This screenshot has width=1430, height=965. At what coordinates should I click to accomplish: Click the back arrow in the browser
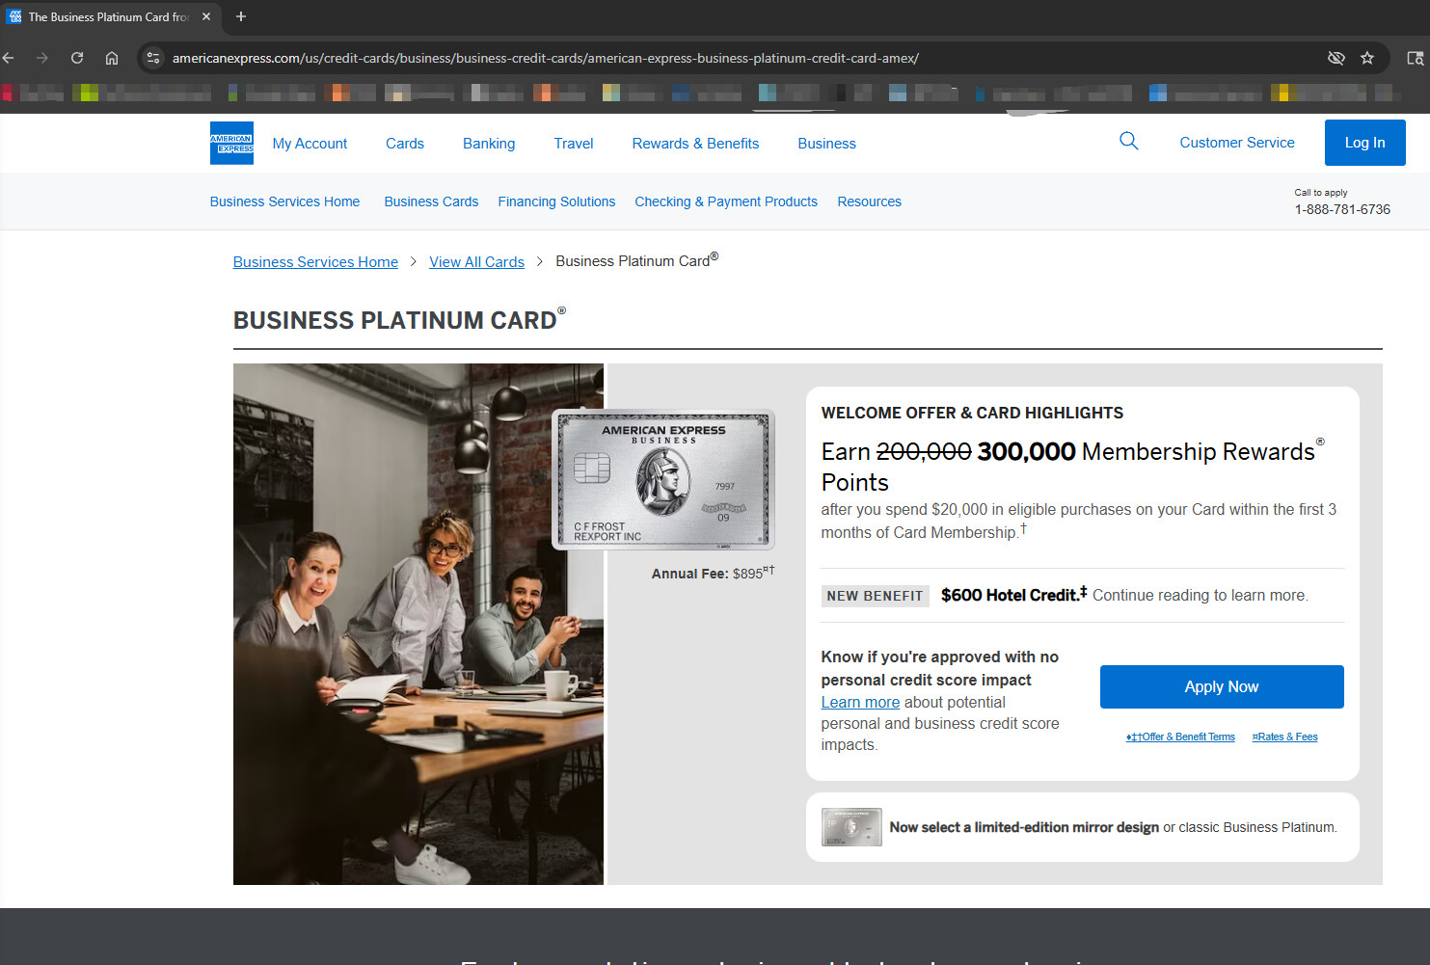click(9, 58)
